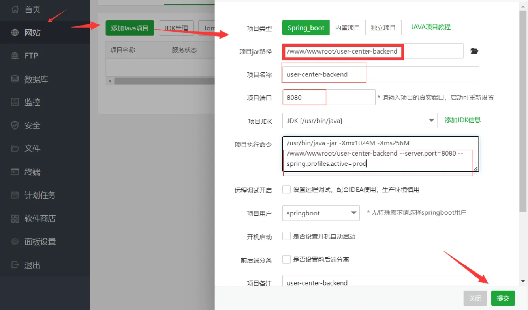528x310 pixels.
Task: Click the FTP icon in sidebar
Action: tap(15, 56)
